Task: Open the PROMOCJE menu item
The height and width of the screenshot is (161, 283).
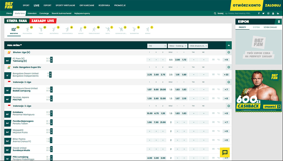Action: (x=120, y=5)
